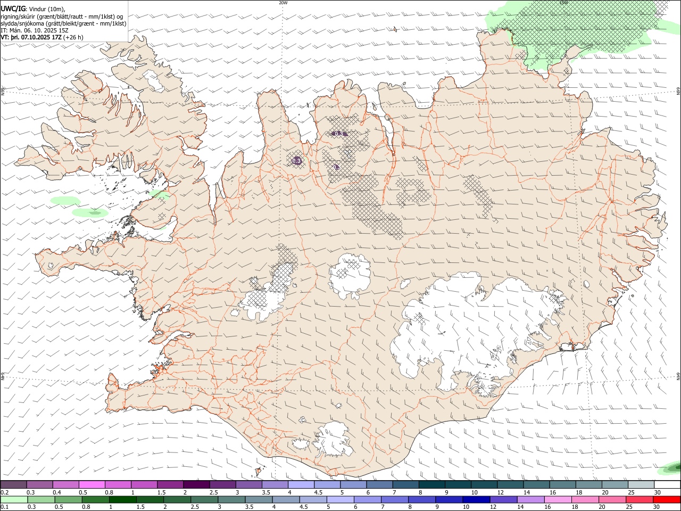
Task: Click the "15W" longitude label
Action: (x=564, y=3)
